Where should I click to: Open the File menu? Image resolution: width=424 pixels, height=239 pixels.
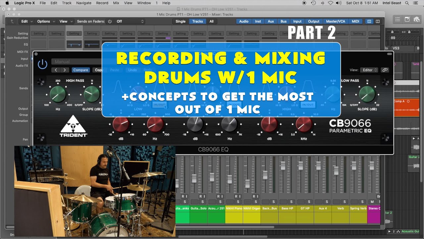point(43,3)
